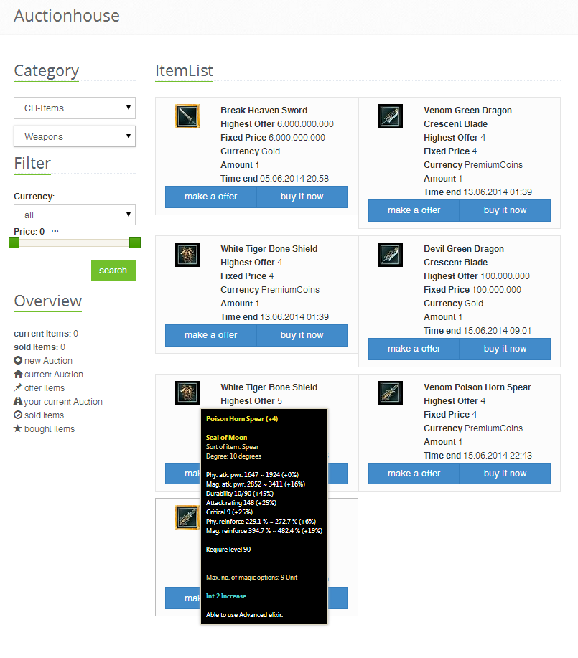Open the new Auction link

tap(48, 360)
